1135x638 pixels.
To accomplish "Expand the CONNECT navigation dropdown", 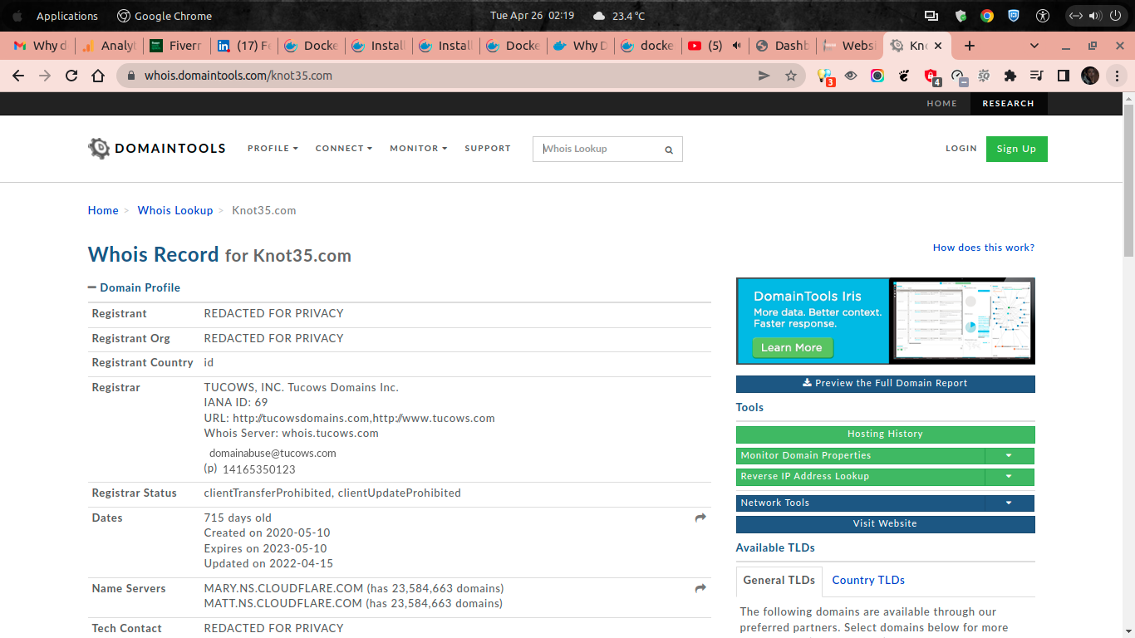I will (344, 149).
